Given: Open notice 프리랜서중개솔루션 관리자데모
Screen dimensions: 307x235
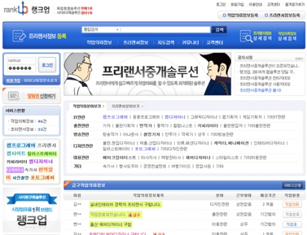Looking at the screenshot, I should pos(265,78).
